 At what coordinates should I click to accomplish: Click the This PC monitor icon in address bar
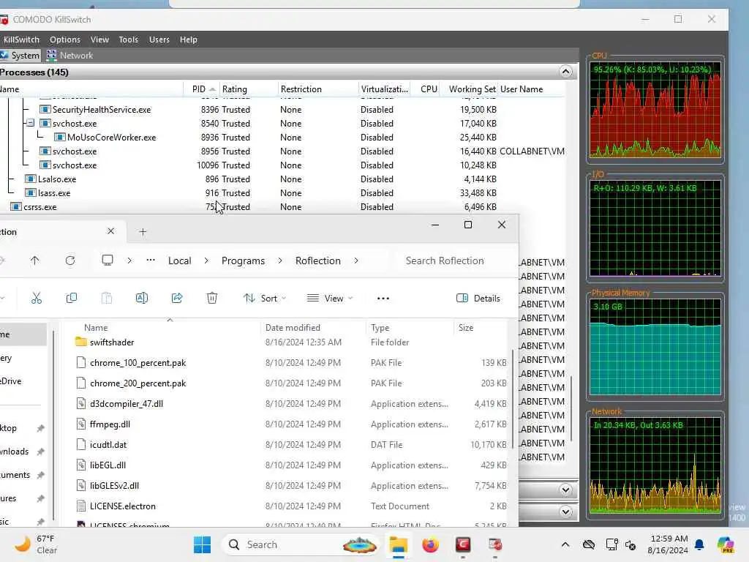108,261
